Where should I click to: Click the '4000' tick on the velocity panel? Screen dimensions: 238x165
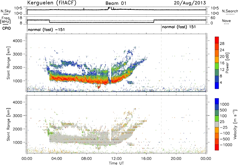[x=17, y=102]
